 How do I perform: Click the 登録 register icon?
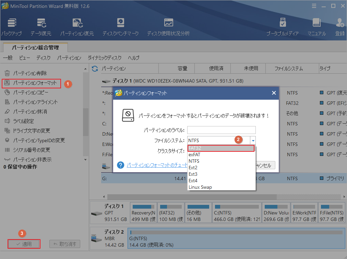[340, 27]
